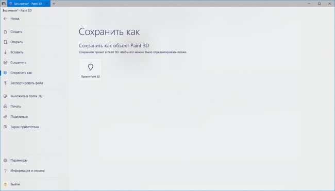Click the Выйти user avatar icon

tap(5, 184)
